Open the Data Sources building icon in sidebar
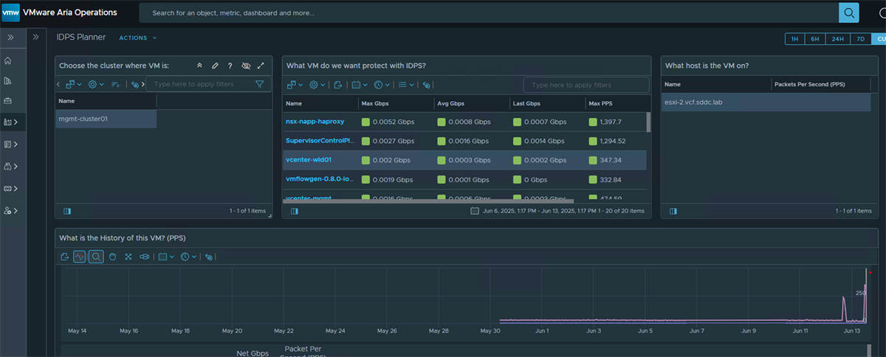886x357 pixels. click(x=8, y=80)
